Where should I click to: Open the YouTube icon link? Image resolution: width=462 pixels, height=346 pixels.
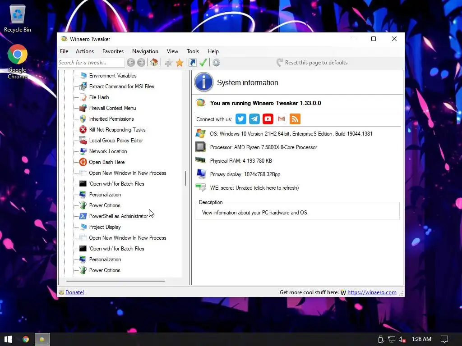pos(268,119)
